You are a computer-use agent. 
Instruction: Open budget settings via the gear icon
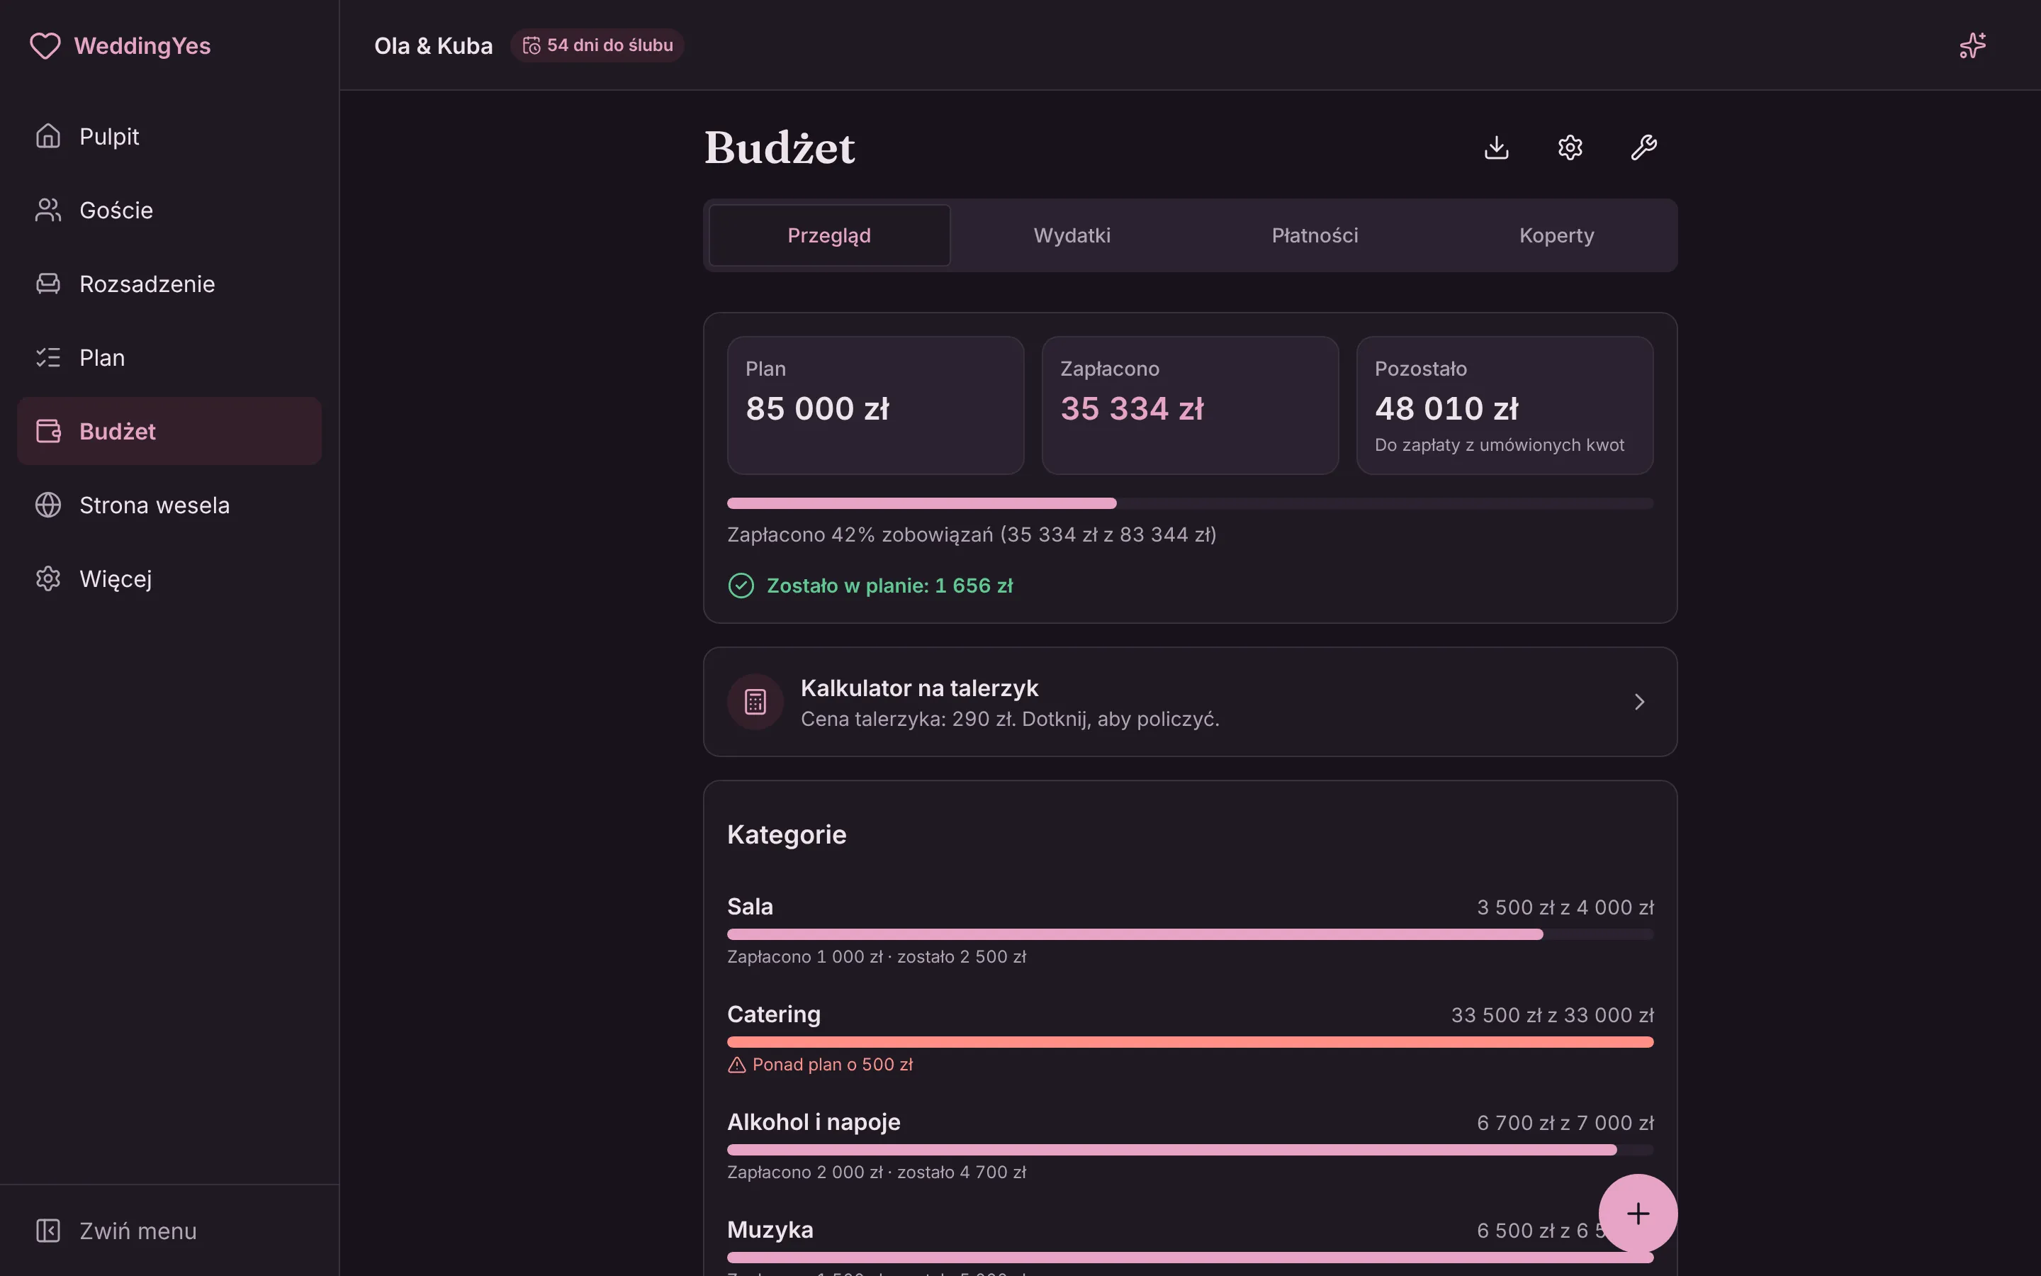[1570, 147]
